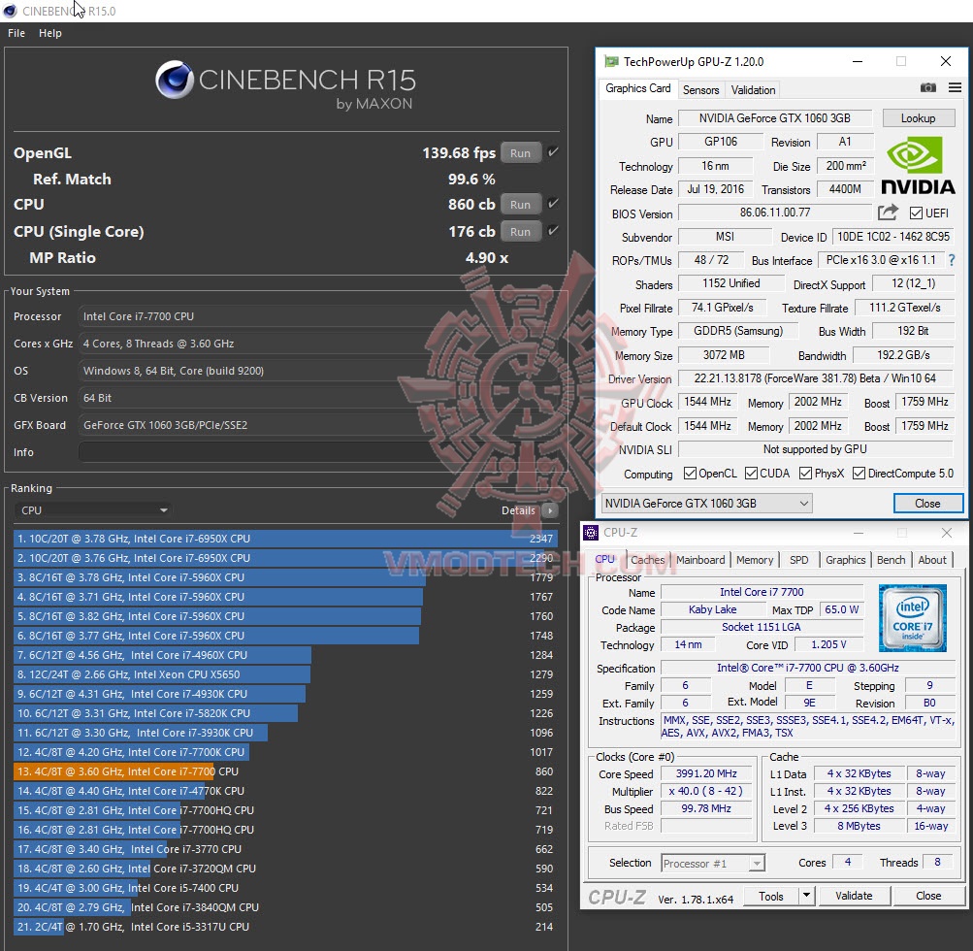This screenshot has height=951, width=973.
Task: Click the Driver Version field in GPU-Z
Action: (x=816, y=378)
